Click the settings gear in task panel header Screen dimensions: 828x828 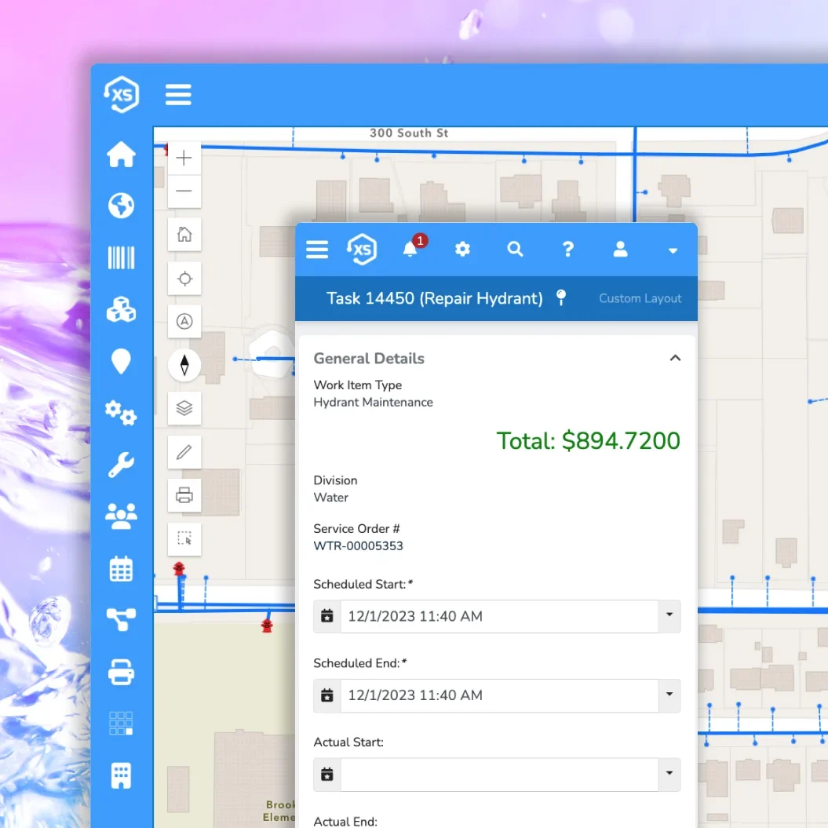[x=462, y=249]
